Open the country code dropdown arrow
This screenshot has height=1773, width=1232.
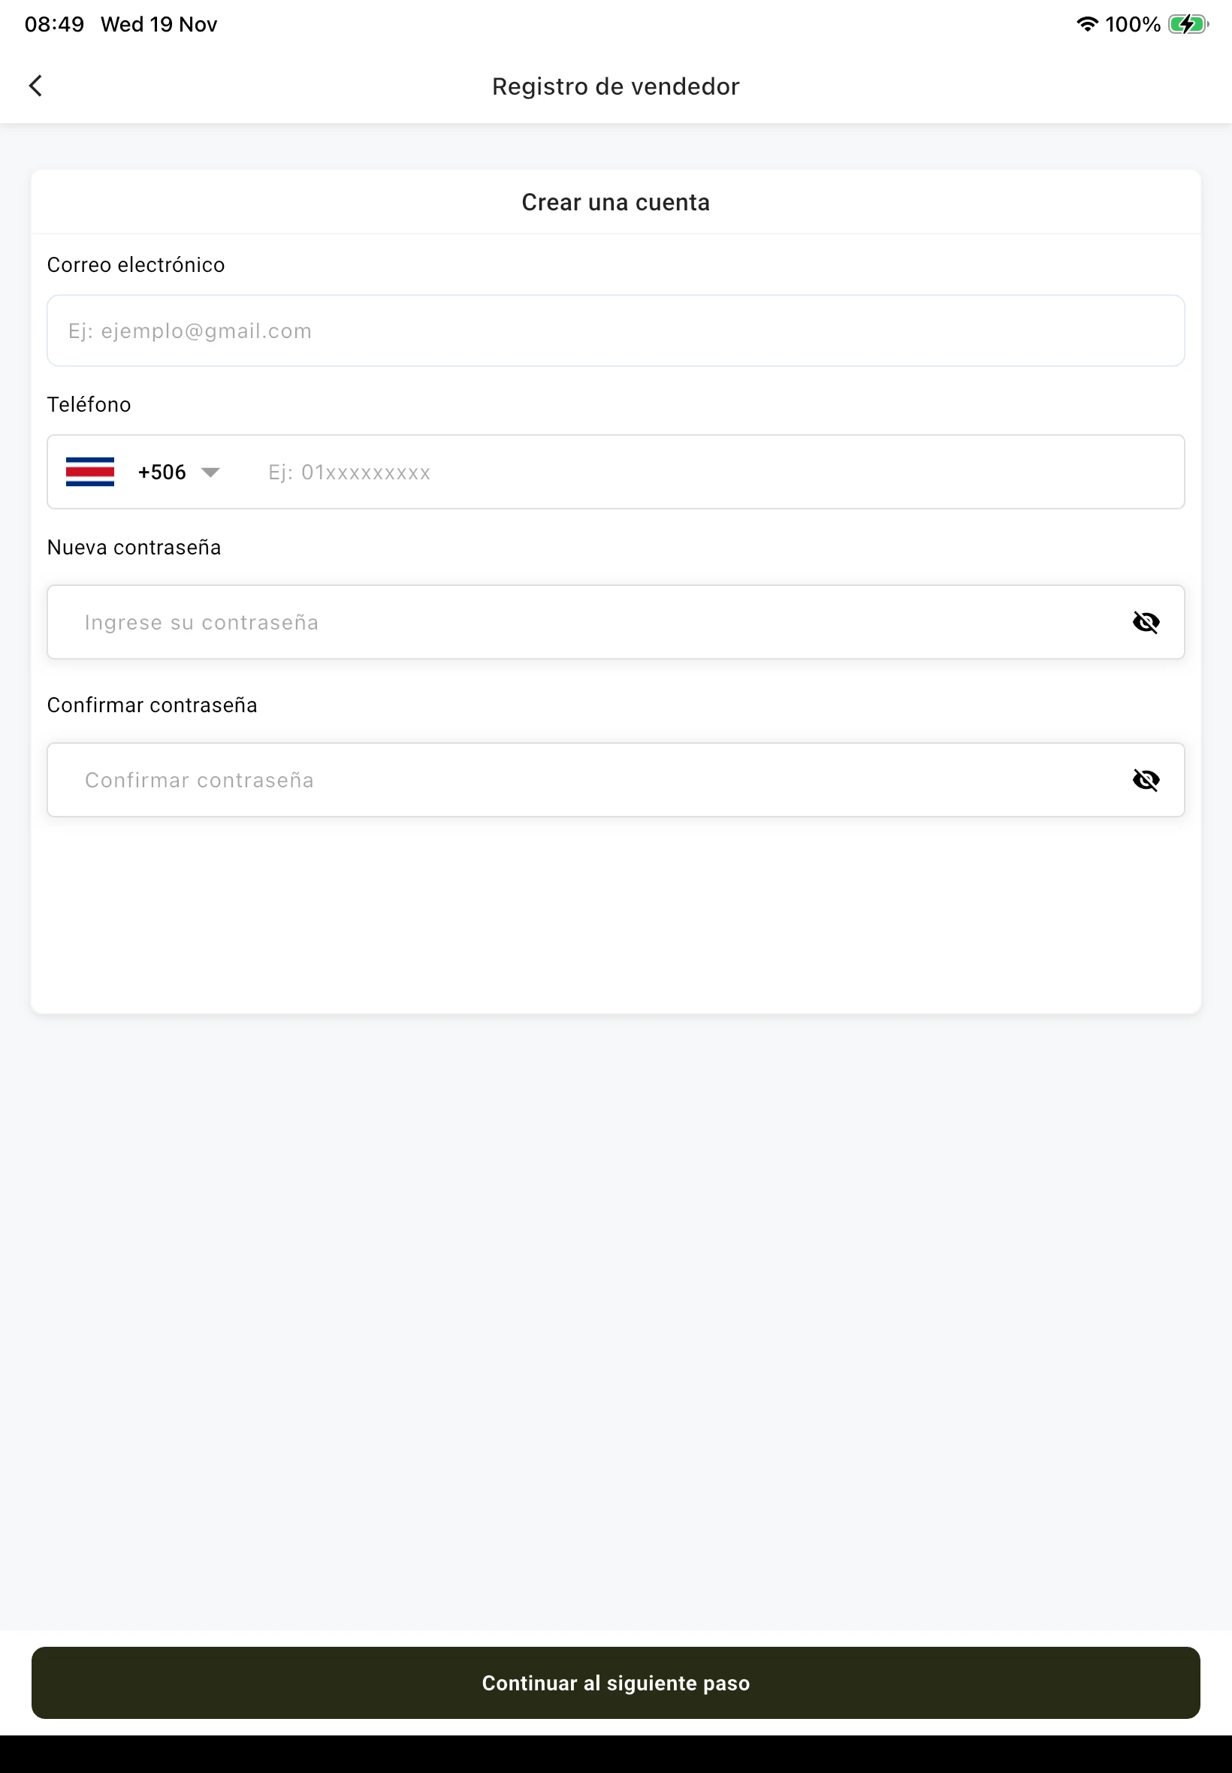[x=210, y=472]
